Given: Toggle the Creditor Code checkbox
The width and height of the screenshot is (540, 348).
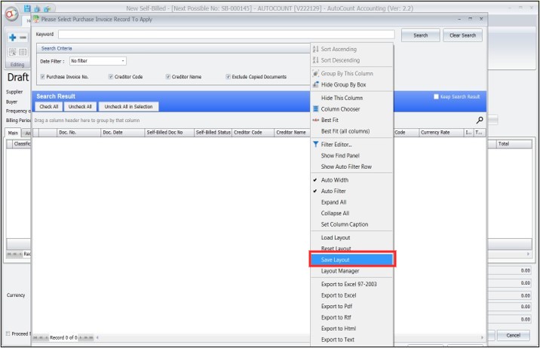Looking at the screenshot, I should (111, 77).
